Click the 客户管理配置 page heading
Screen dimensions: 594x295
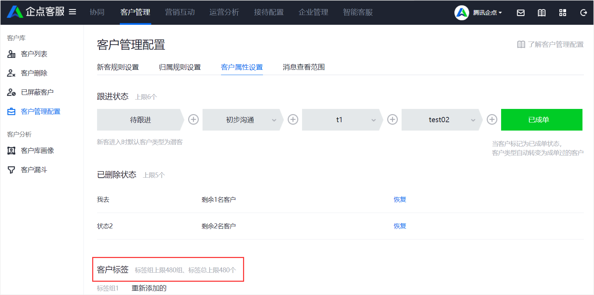click(x=131, y=45)
